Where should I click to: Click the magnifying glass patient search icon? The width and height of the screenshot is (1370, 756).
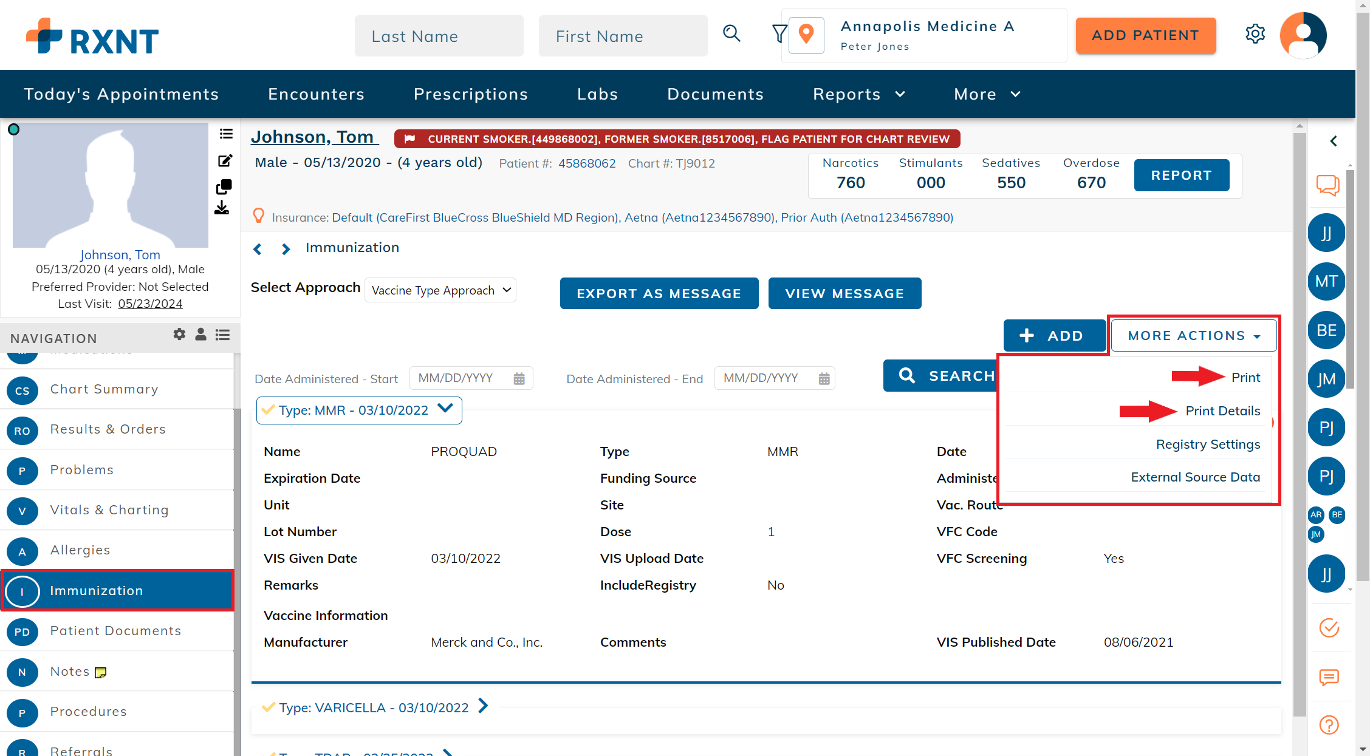[x=731, y=33]
